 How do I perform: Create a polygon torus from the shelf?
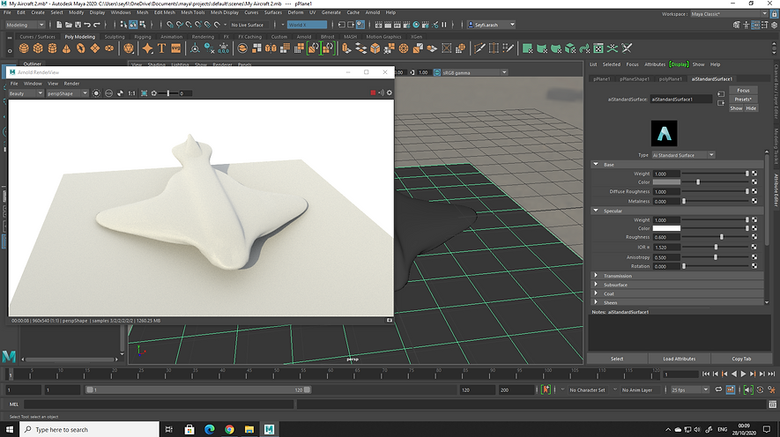pyautogui.click(x=80, y=48)
